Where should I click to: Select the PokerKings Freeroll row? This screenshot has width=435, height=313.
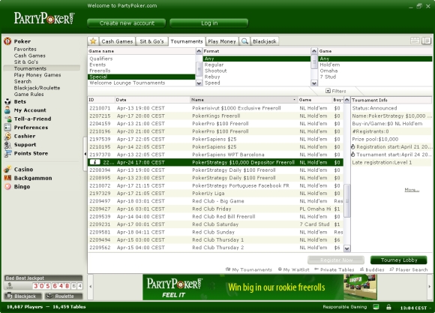click(x=215, y=116)
